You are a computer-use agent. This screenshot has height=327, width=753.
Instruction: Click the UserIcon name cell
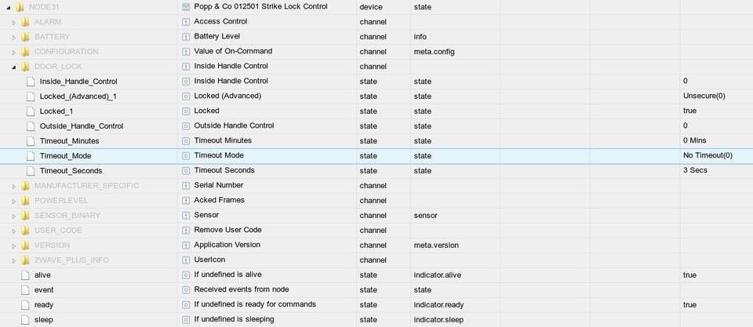click(209, 260)
